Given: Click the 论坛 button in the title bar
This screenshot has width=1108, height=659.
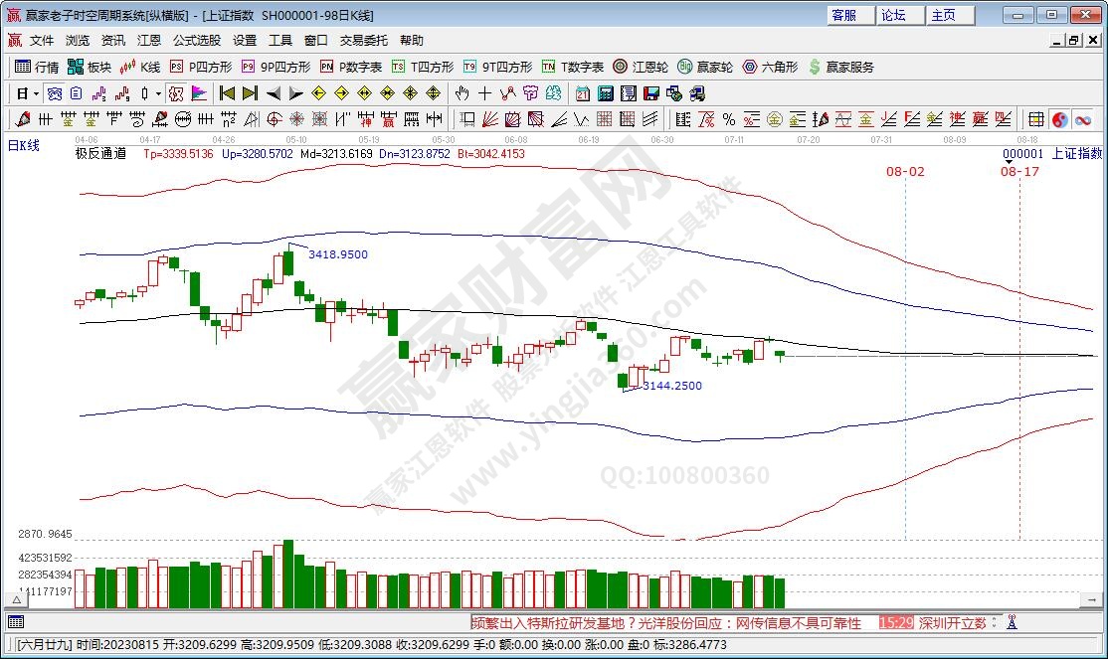Looking at the screenshot, I should click(892, 15).
